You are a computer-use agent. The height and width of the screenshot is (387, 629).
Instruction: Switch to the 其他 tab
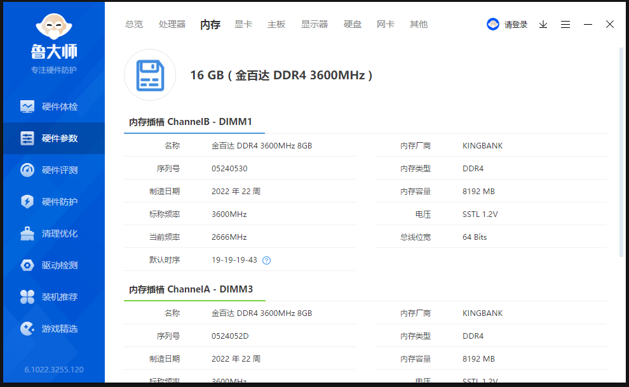[419, 25]
